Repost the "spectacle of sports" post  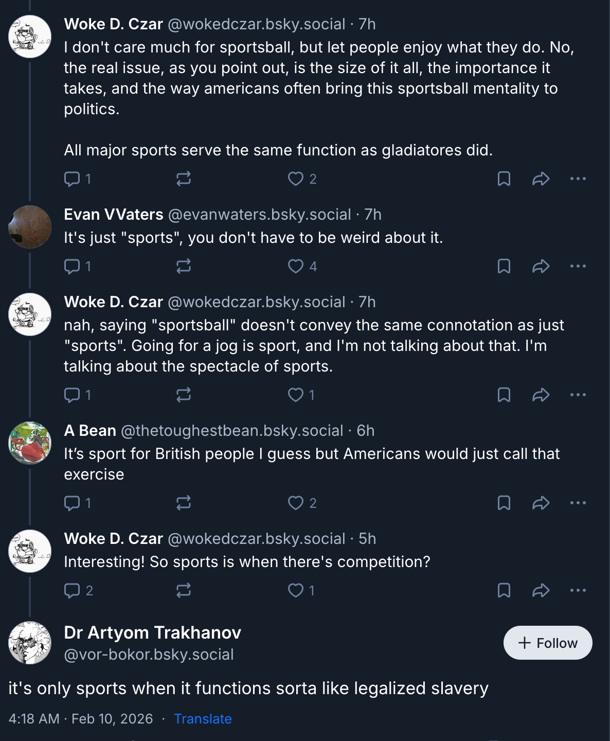[x=184, y=395]
